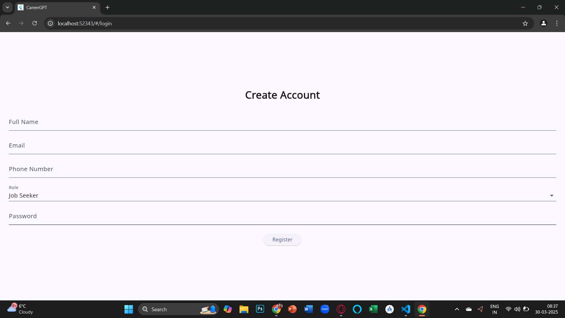The width and height of the screenshot is (565, 318).
Task: Open Excel from the taskbar
Action: click(373, 309)
